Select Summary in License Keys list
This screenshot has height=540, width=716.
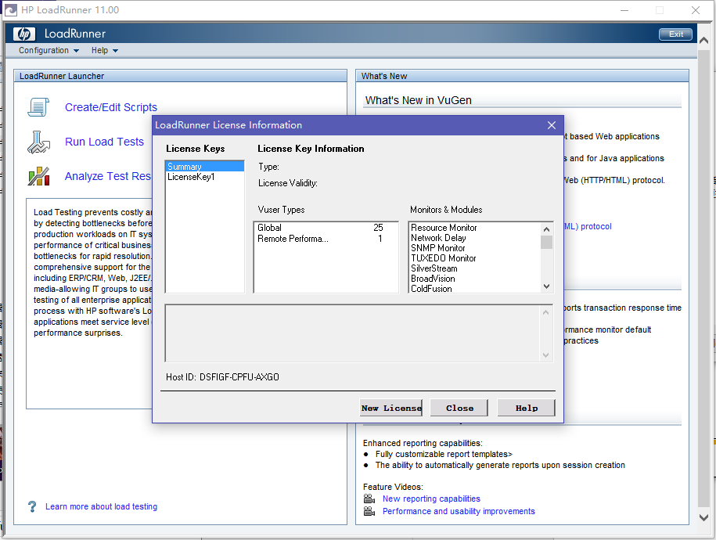click(x=205, y=166)
